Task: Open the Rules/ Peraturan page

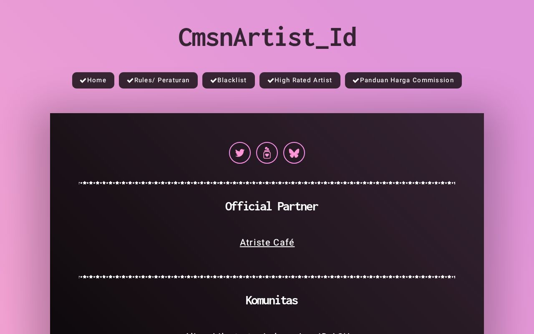Action: (158, 80)
